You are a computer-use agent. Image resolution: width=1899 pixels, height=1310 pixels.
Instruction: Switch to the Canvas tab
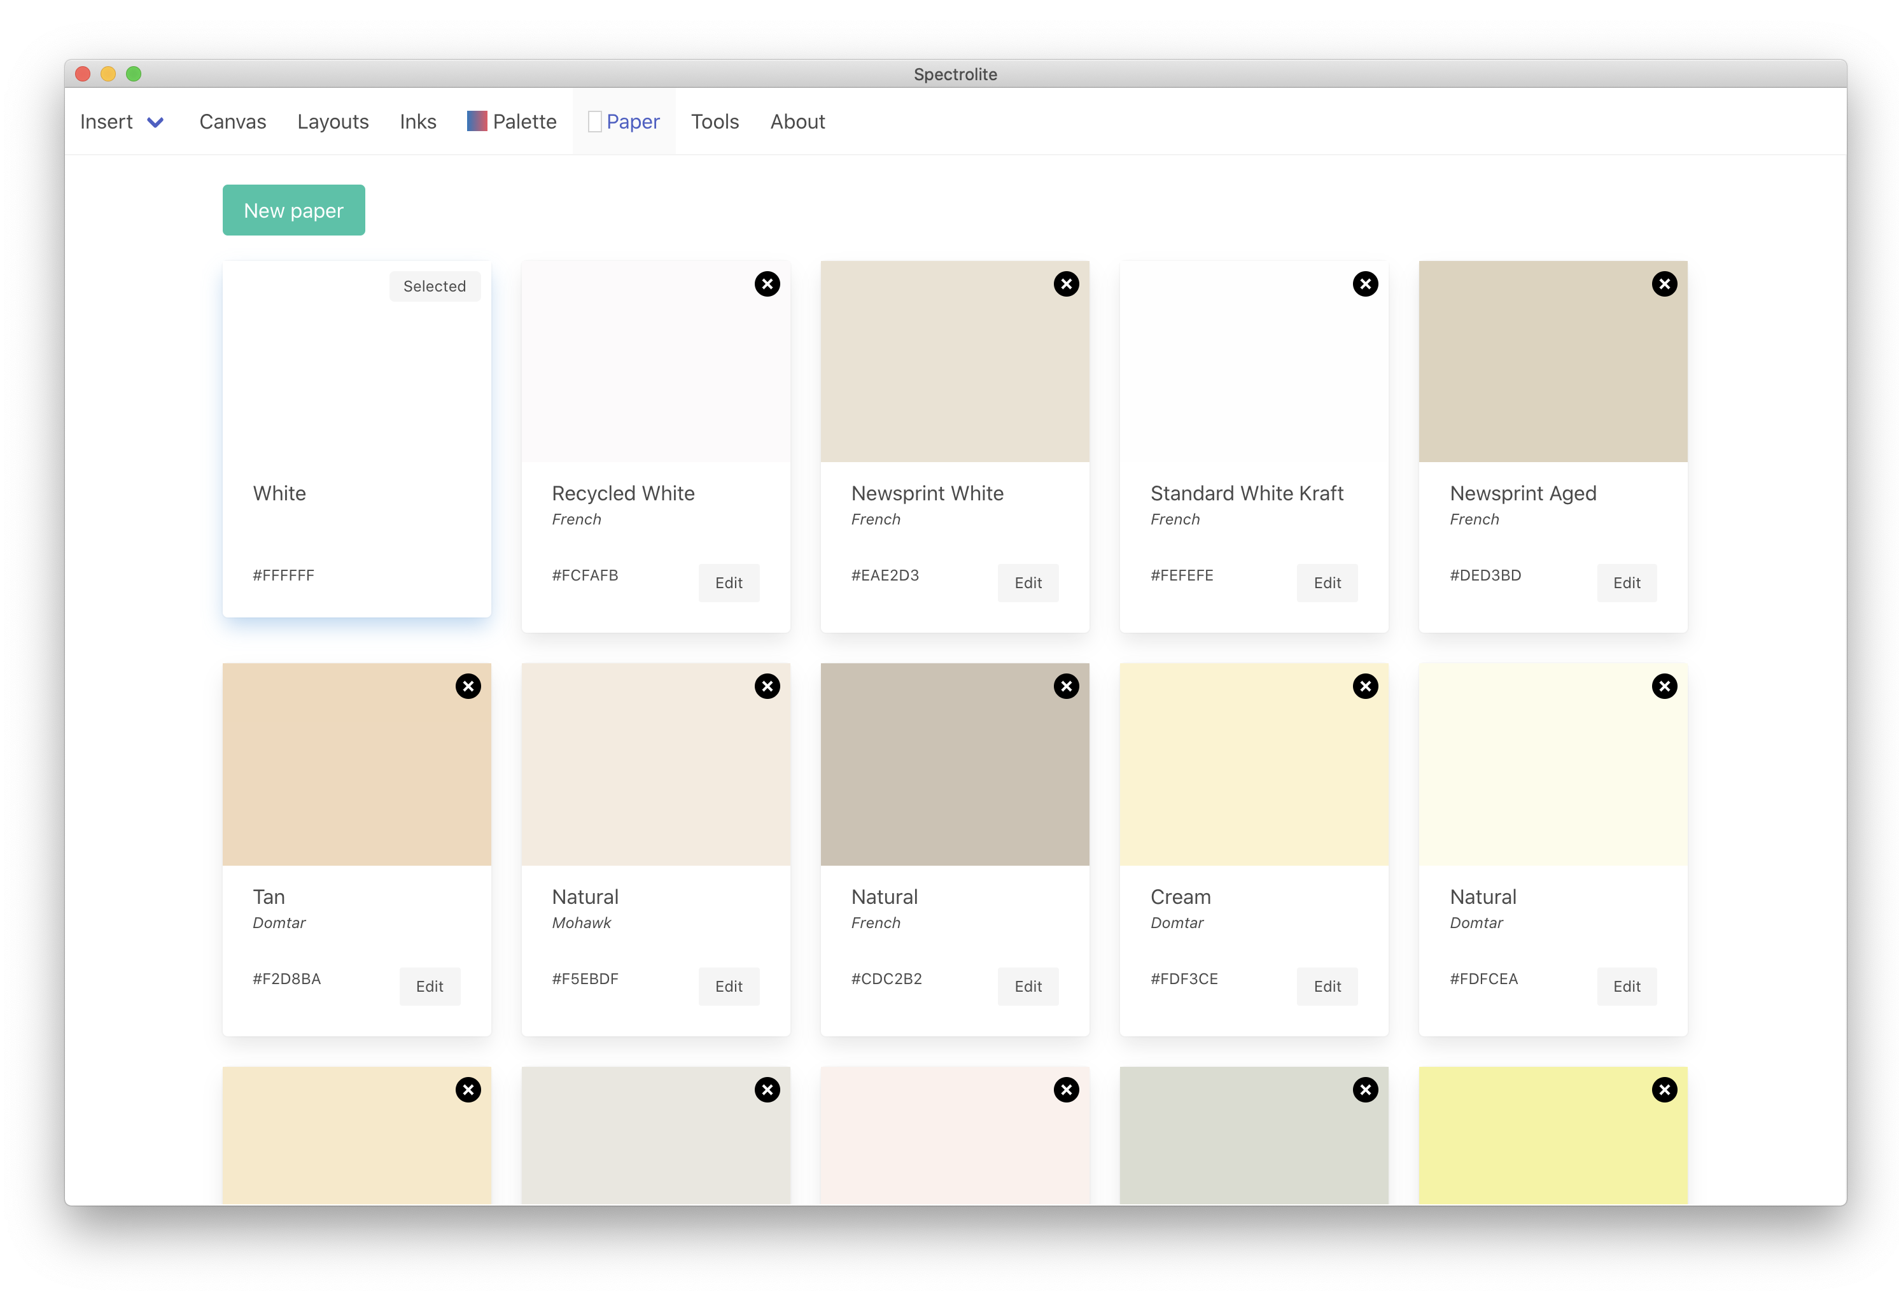[x=232, y=122]
